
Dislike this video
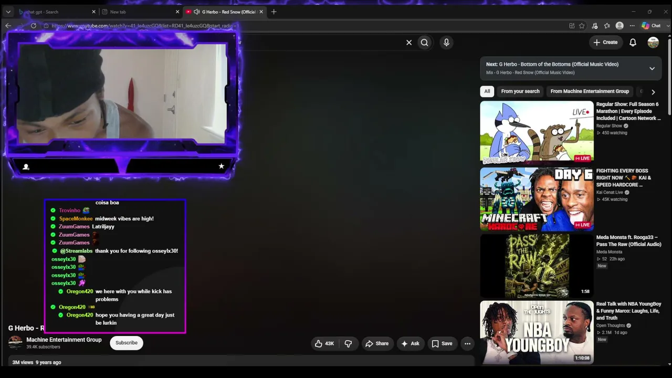coord(348,344)
